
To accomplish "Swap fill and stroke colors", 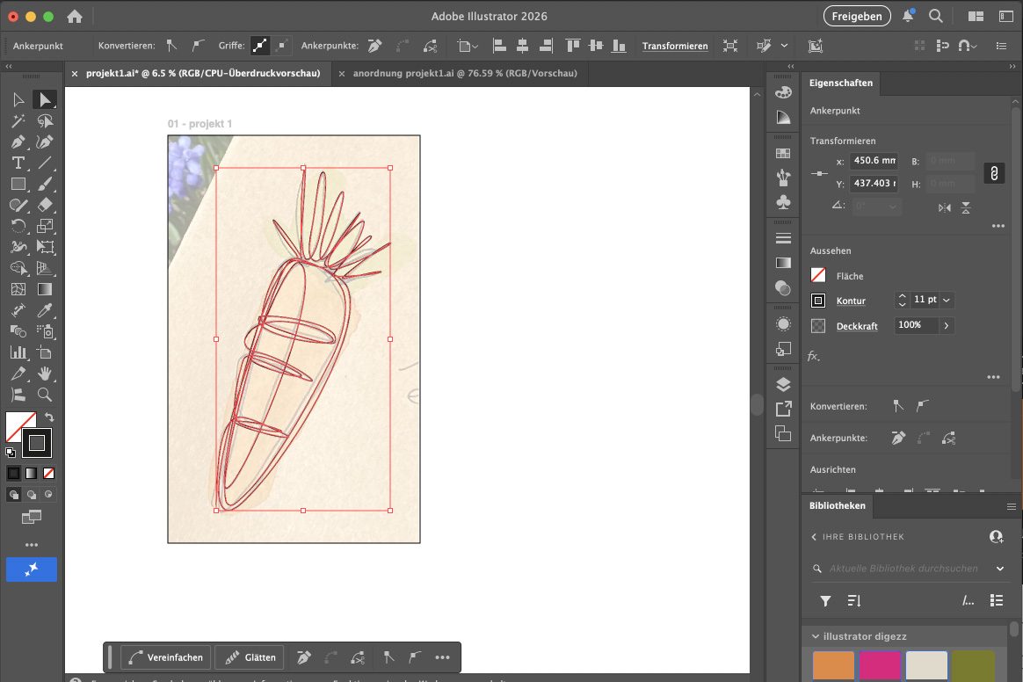I will (49, 417).
